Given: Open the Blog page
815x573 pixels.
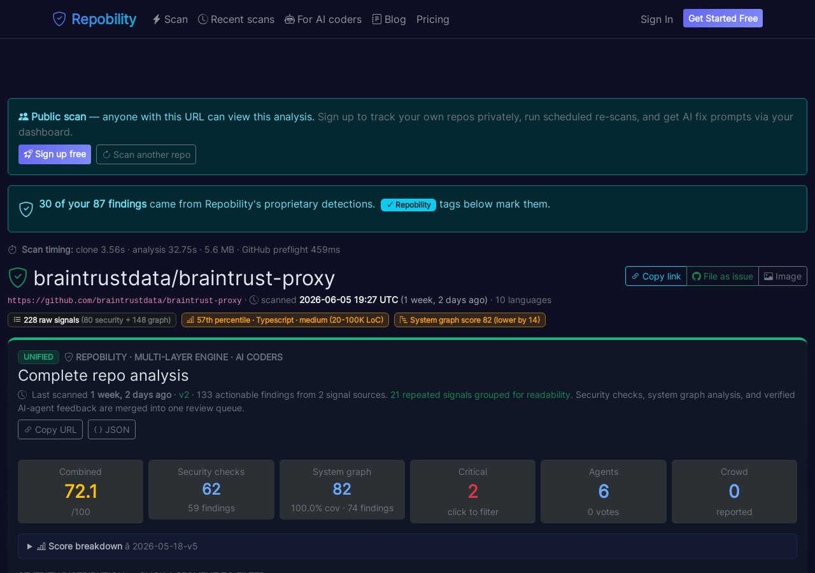Looking at the screenshot, I should pyautogui.click(x=389, y=19).
